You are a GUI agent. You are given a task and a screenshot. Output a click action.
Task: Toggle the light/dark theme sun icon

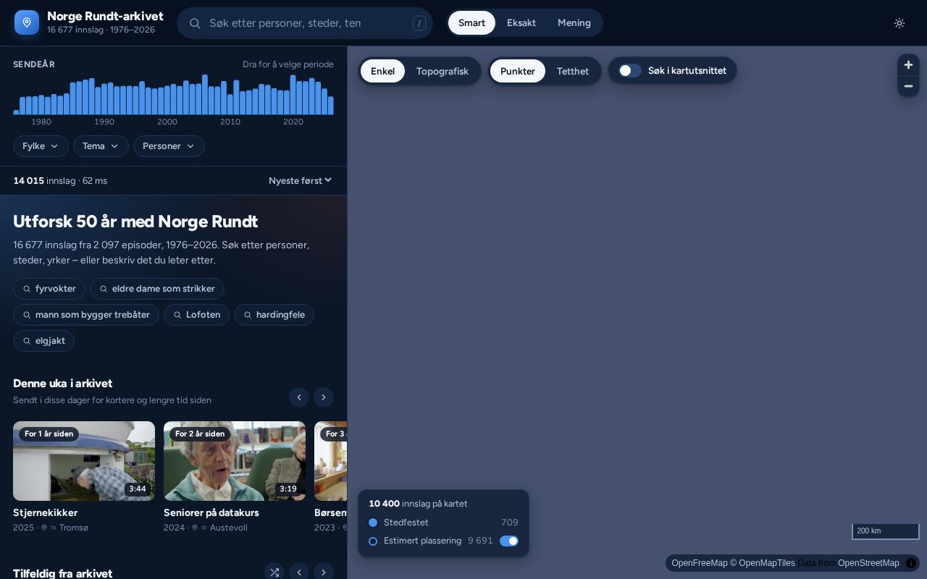899,23
